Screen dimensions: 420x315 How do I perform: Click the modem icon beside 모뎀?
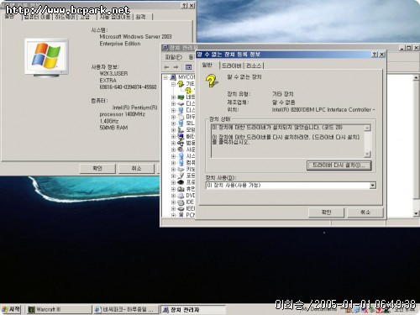181,129
